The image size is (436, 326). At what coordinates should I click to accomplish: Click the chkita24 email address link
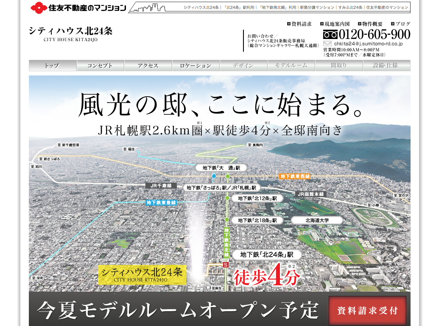tap(368, 44)
